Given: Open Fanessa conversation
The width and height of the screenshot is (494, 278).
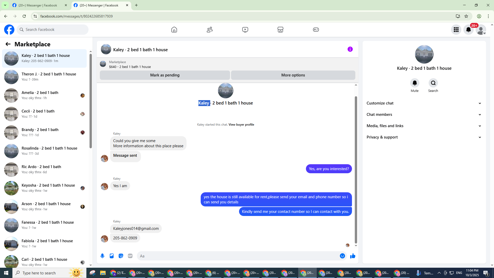Looking at the screenshot, I should [x=45, y=225].
